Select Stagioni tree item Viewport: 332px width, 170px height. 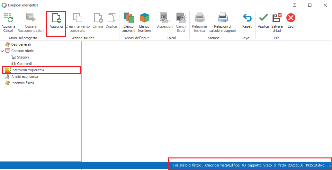click(x=23, y=57)
